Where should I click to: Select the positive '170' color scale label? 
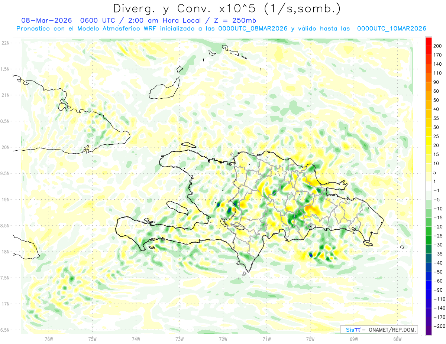tap(438, 55)
